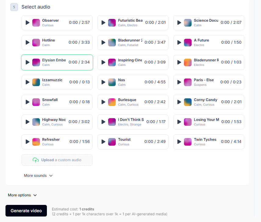Start playback of Twin Tyches
This screenshot has height=222, width=261.
click(179, 142)
